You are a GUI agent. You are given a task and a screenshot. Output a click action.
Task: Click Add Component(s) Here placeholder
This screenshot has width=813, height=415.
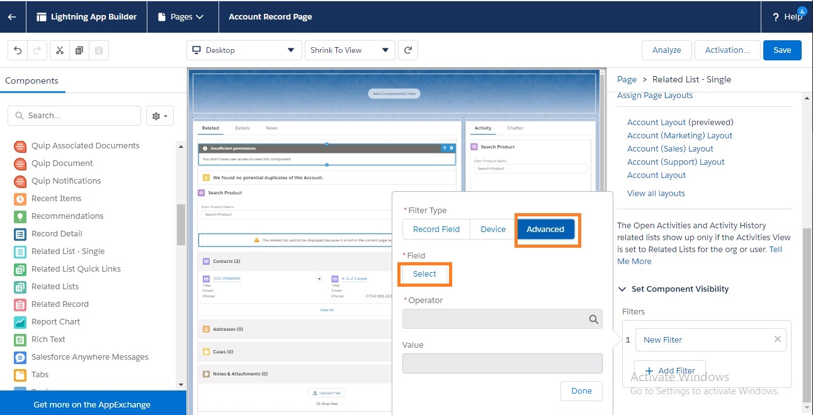pos(394,94)
